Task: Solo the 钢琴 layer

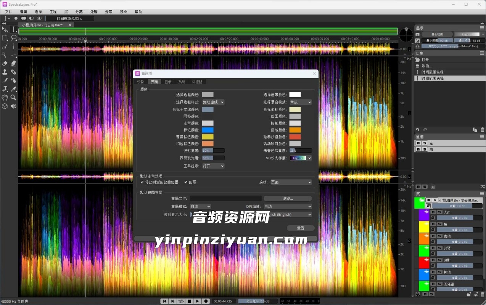Action: (x=439, y=248)
